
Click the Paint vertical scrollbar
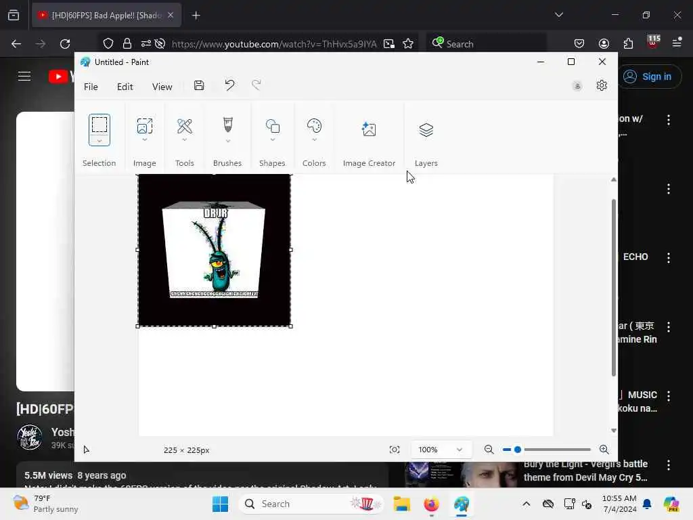(613, 287)
